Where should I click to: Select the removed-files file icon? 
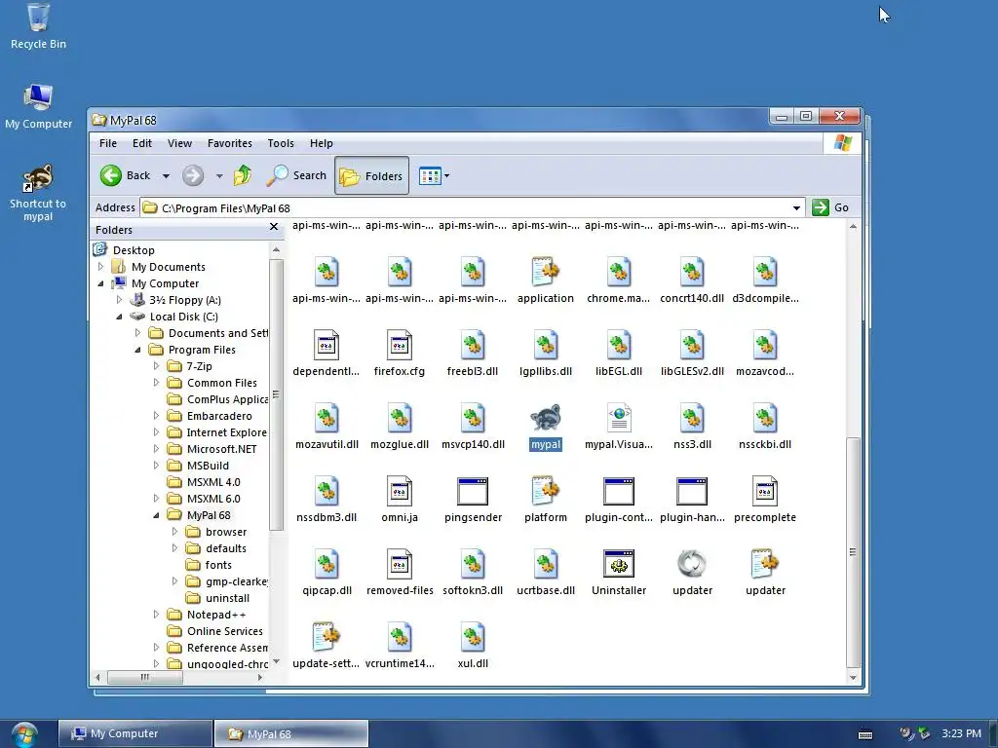(399, 564)
